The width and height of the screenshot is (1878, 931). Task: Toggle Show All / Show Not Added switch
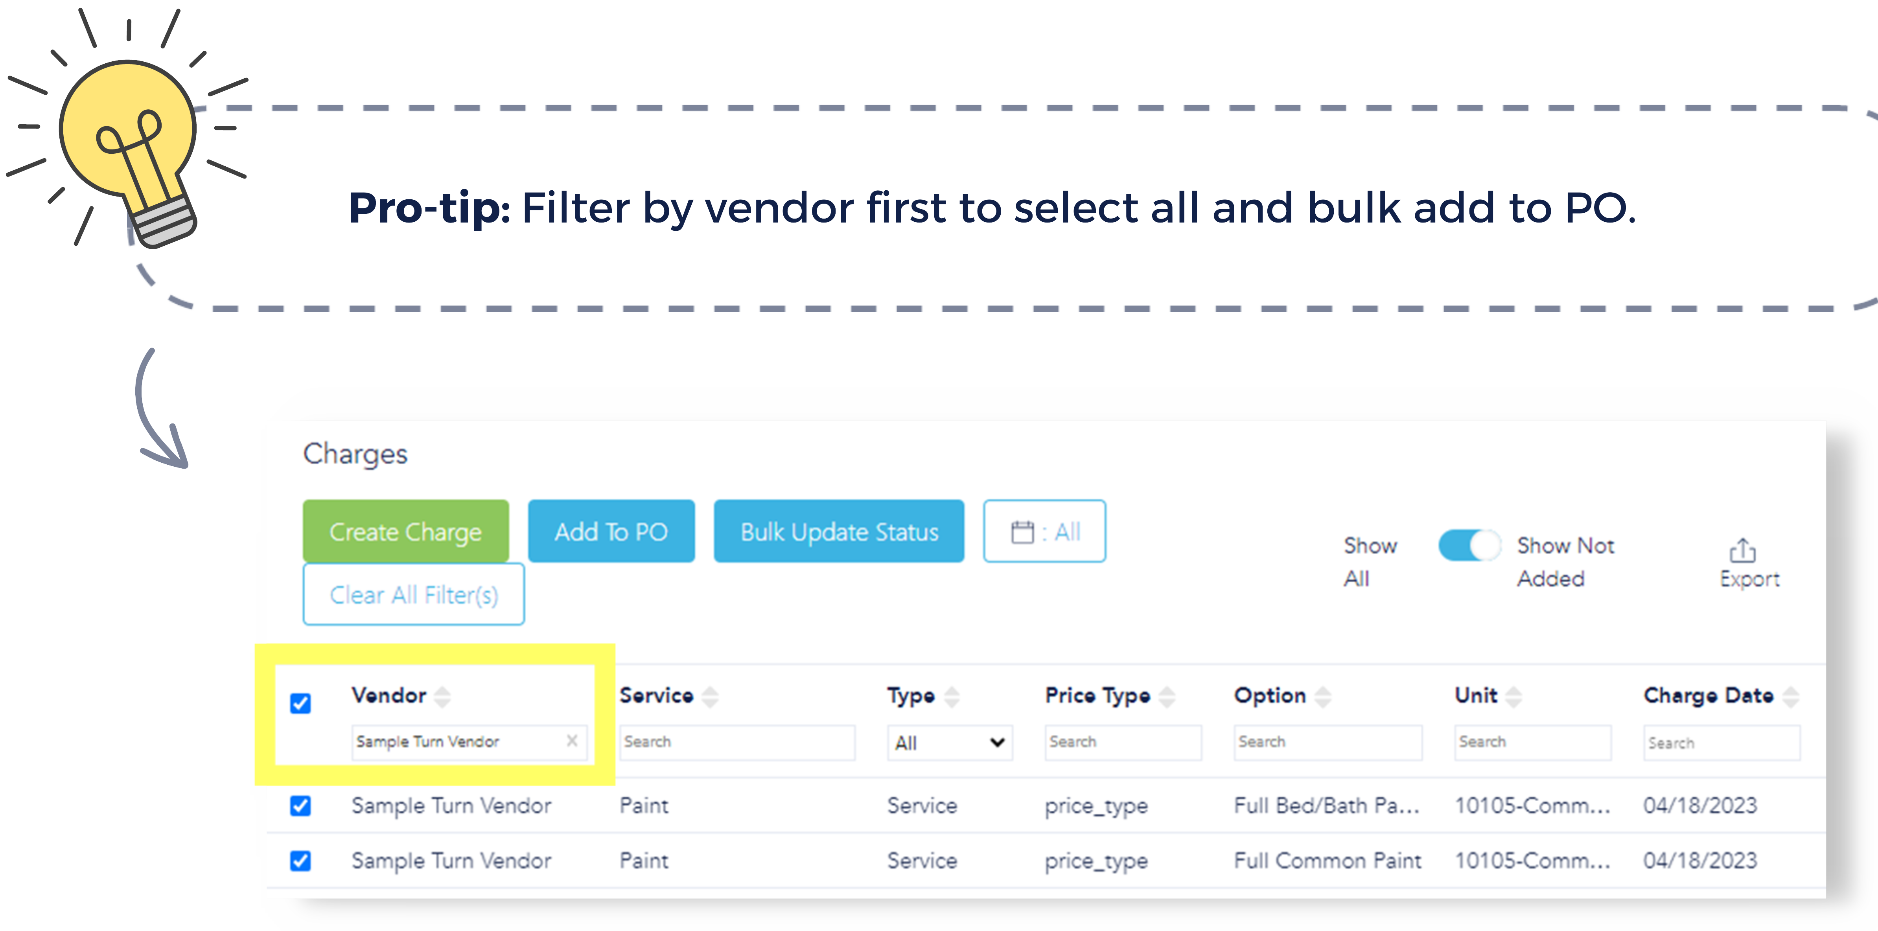click(1468, 545)
